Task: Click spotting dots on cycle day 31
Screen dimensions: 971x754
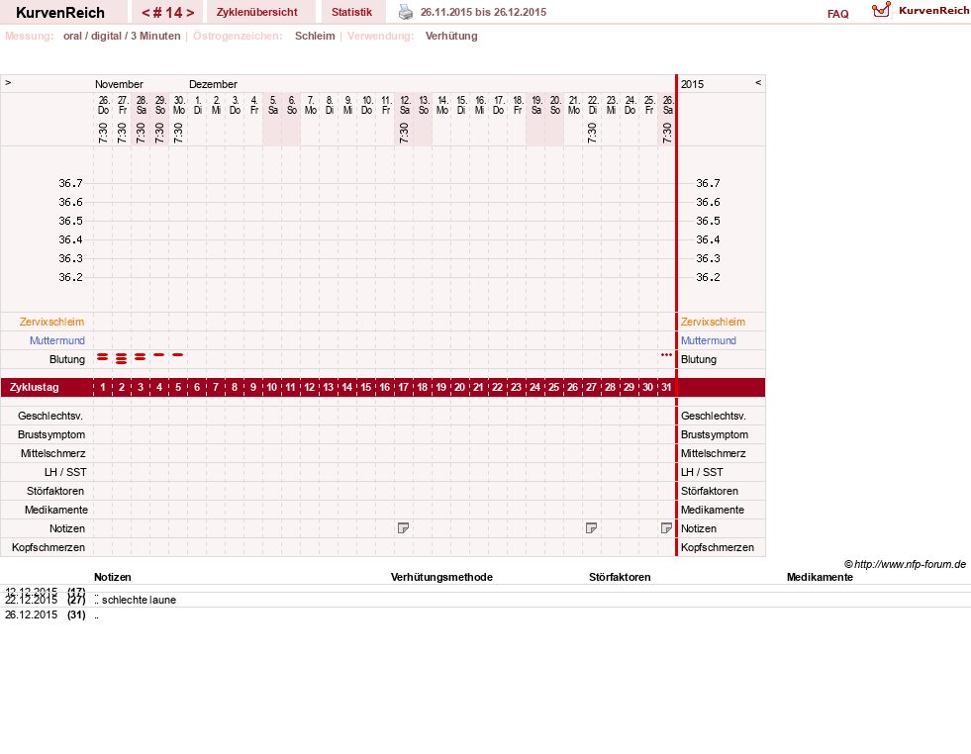Action: 666,354
